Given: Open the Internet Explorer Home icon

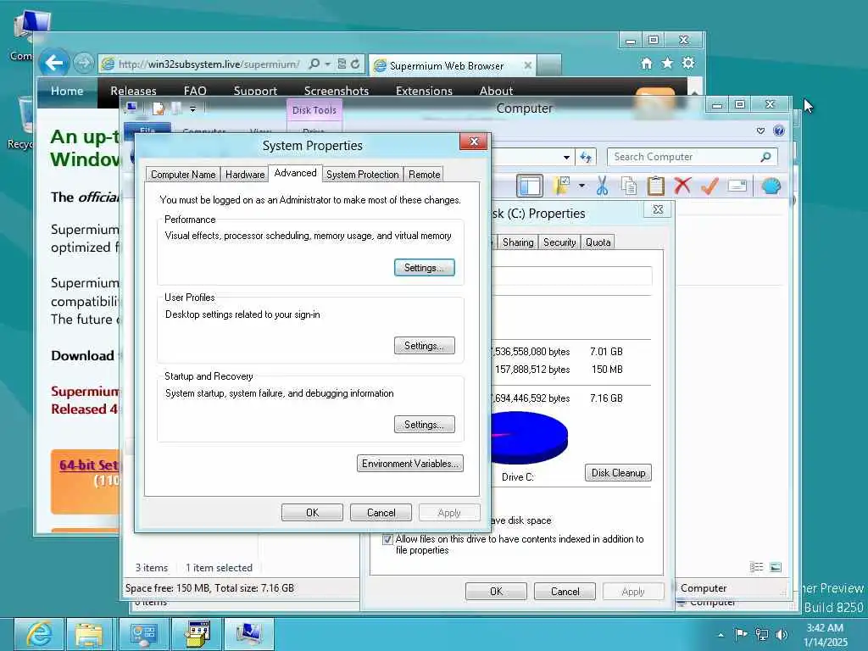Looking at the screenshot, I should [646, 64].
